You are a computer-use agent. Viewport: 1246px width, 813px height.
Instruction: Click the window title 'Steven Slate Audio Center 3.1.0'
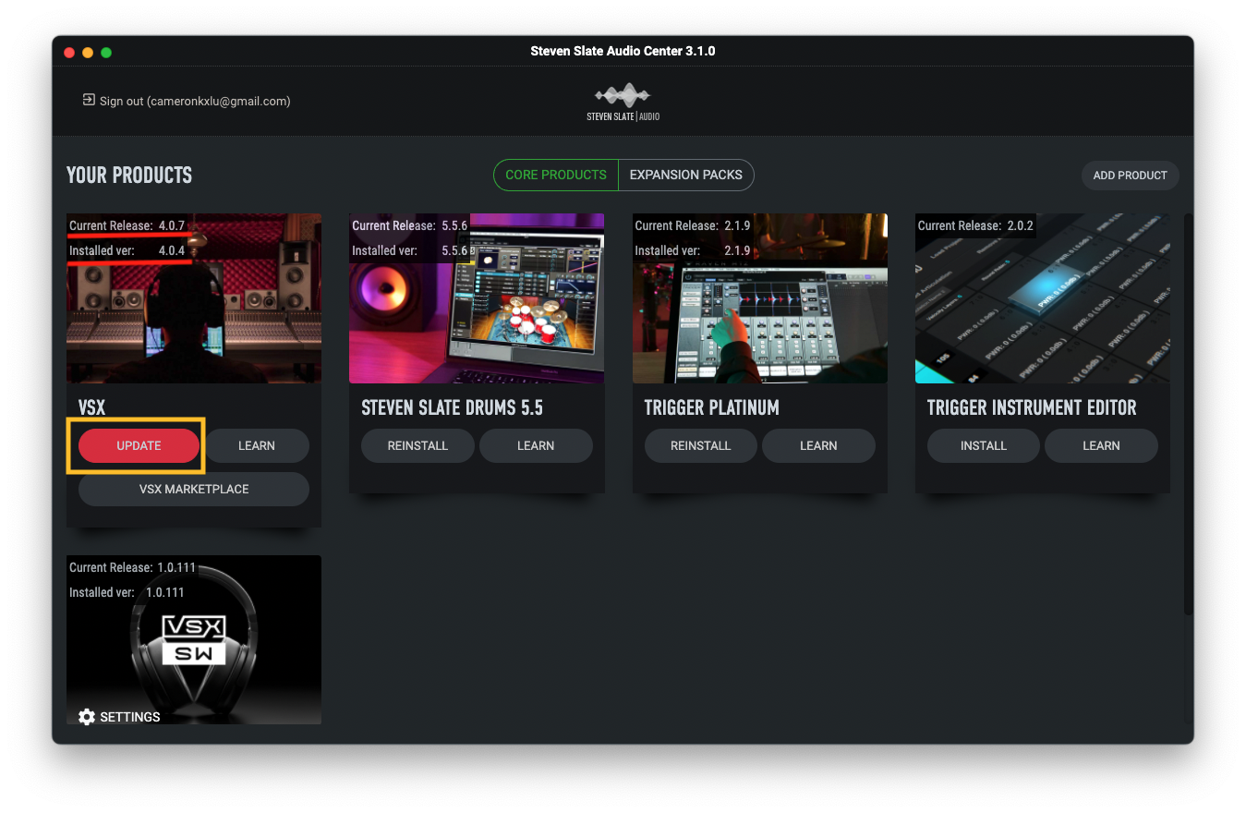[x=623, y=51]
